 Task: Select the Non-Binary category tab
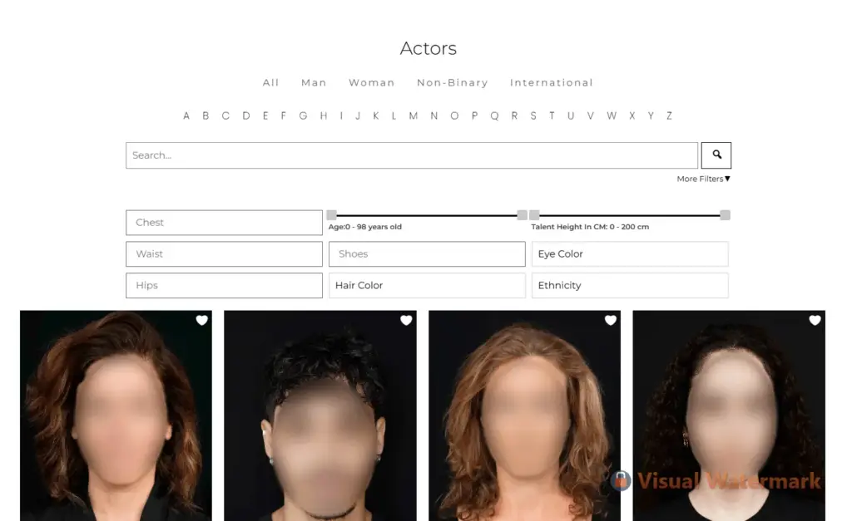click(453, 82)
